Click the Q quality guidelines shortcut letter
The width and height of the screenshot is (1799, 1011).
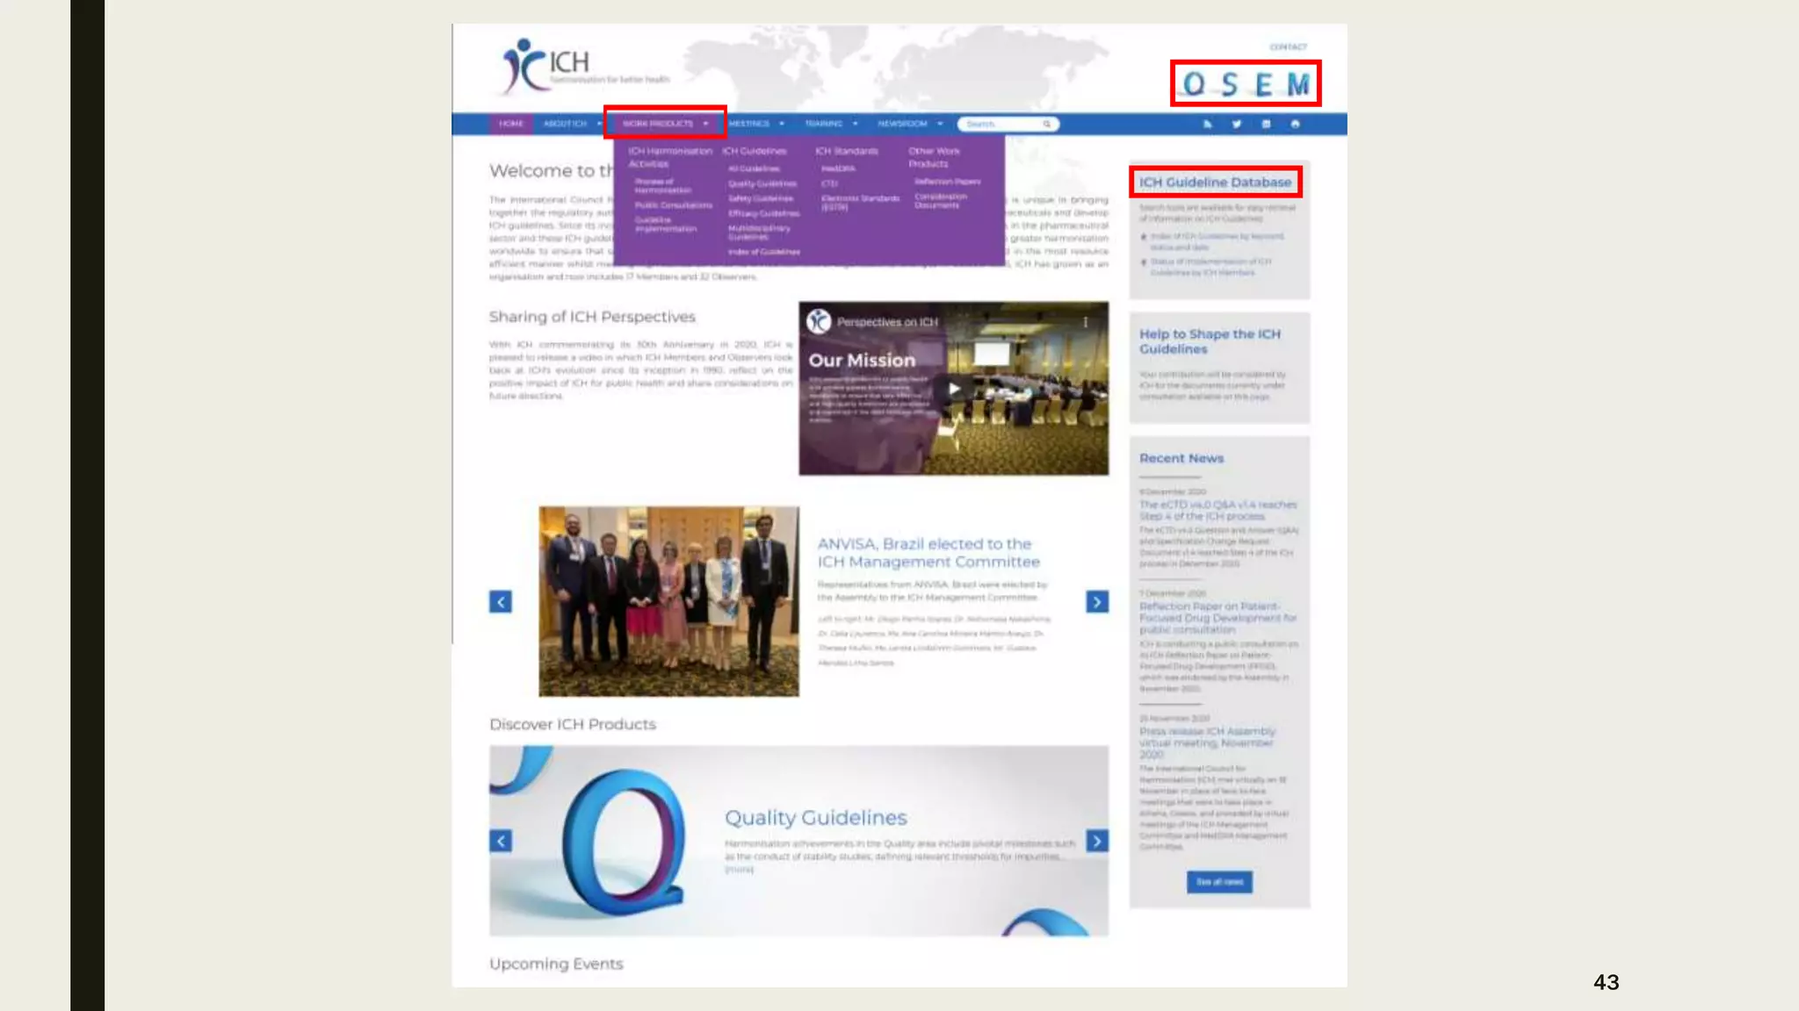[1194, 84]
